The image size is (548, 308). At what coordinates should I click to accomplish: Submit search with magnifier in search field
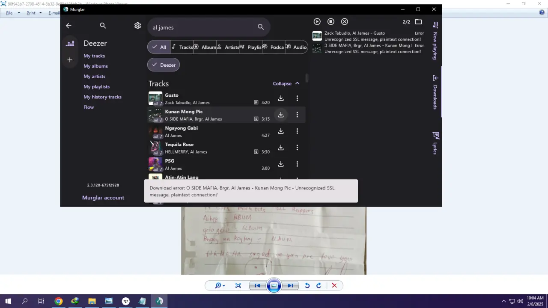(261, 27)
